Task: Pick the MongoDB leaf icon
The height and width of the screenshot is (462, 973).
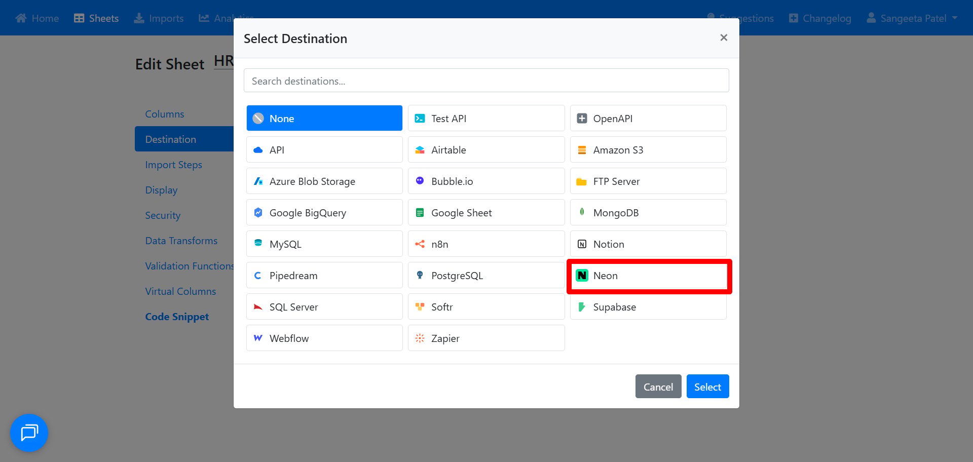Action: tap(582, 212)
